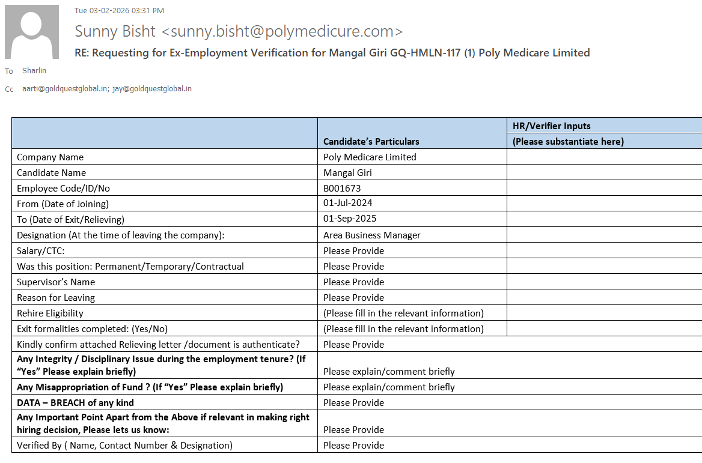702x463 pixels.
Task: Click the date of exit value 01-Sep-2025
Action: pyautogui.click(x=350, y=219)
